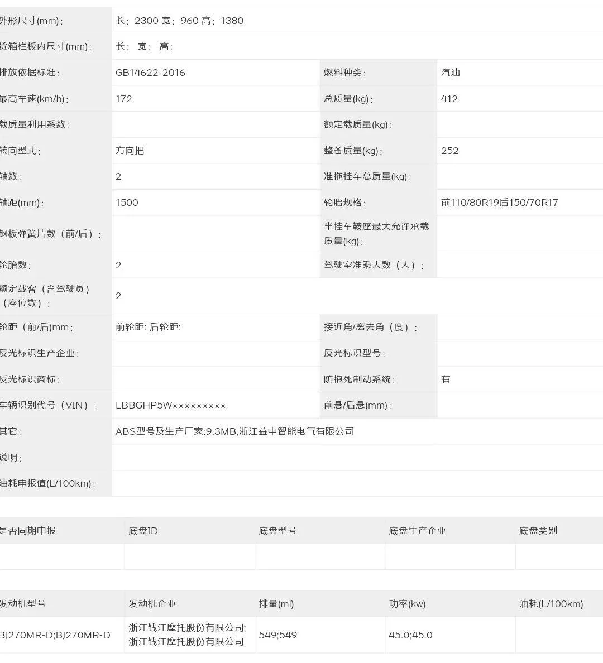Click the 功率(kw) column header
Screen dimensions: 603x663
click(x=408, y=604)
